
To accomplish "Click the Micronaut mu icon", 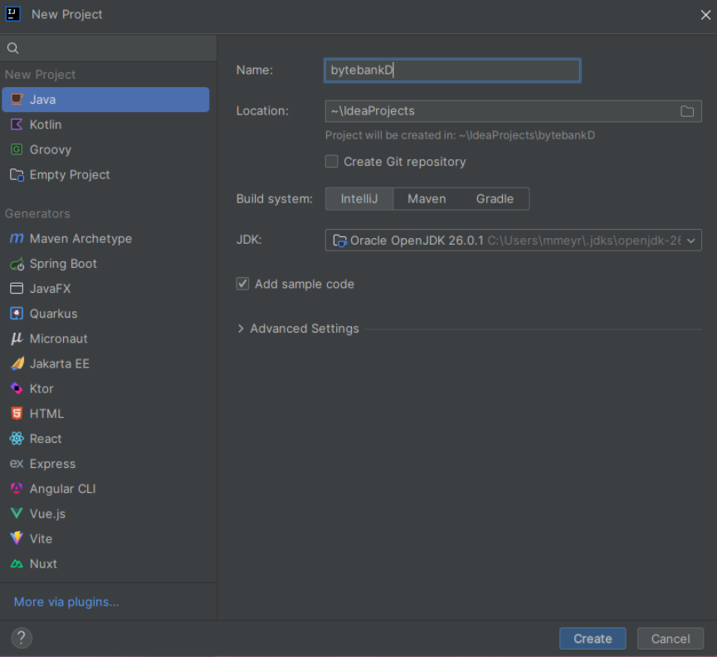I will (x=17, y=338).
